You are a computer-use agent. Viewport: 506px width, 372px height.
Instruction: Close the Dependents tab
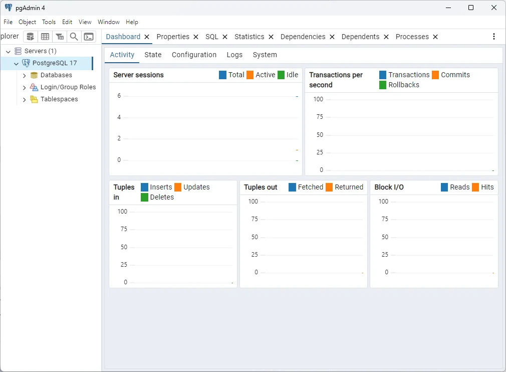386,37
